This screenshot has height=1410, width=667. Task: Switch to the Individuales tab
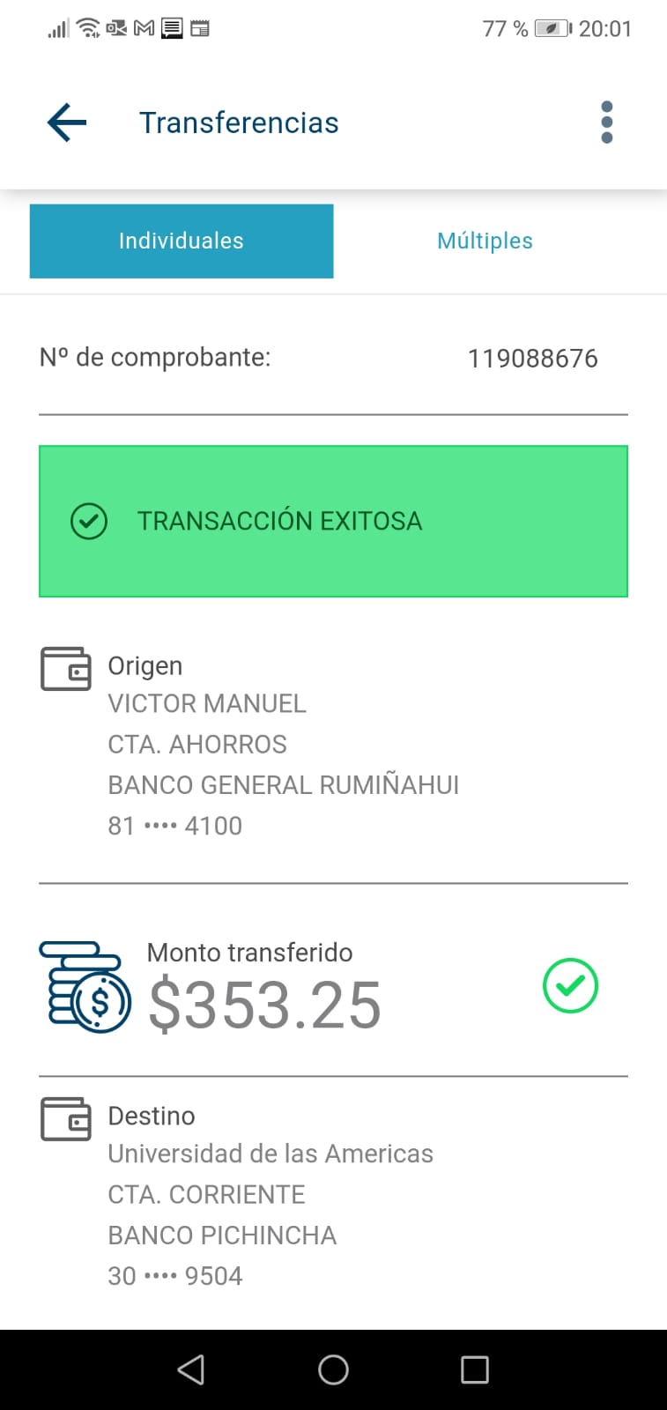182,241
